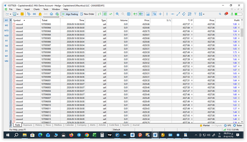Toggle chart shift
Screen dimensions: 247x142
coord(141,14)
